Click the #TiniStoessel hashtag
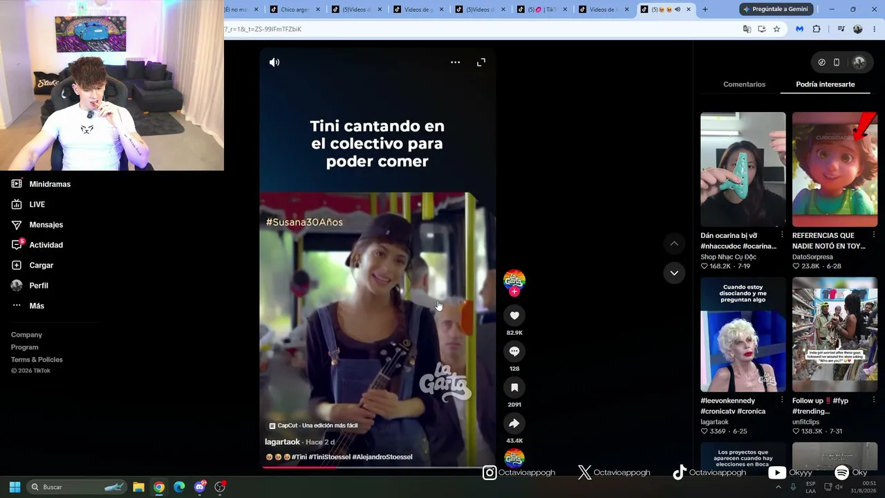This screenshot has height=498, width=885. 329,457
